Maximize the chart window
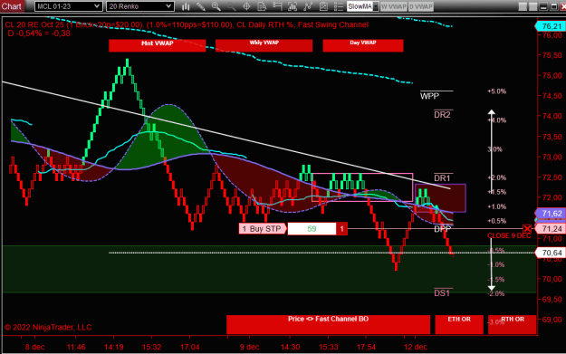 coord(553,6)
